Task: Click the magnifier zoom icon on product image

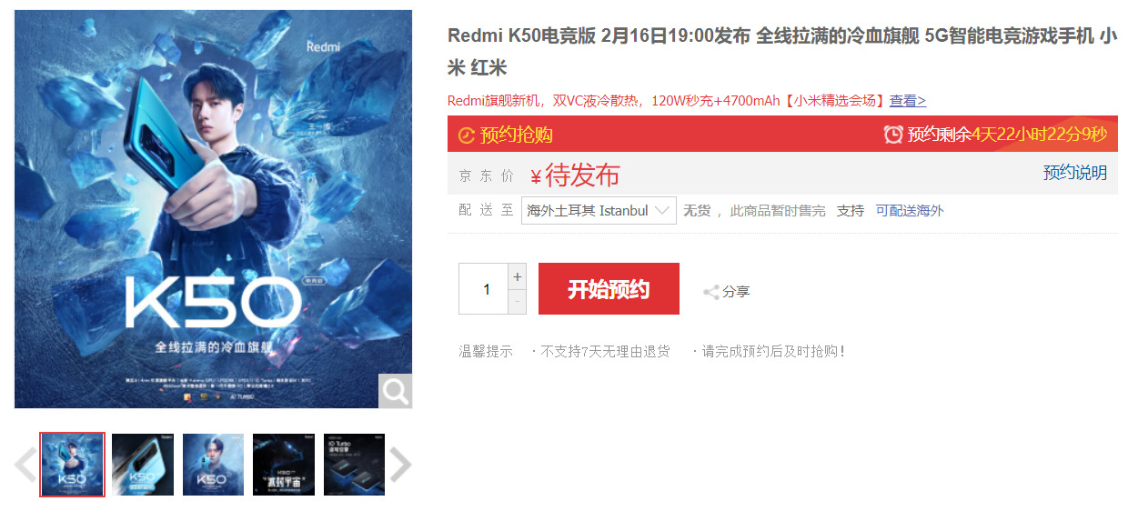Action: pyautogui.click(x=396, y=391)
